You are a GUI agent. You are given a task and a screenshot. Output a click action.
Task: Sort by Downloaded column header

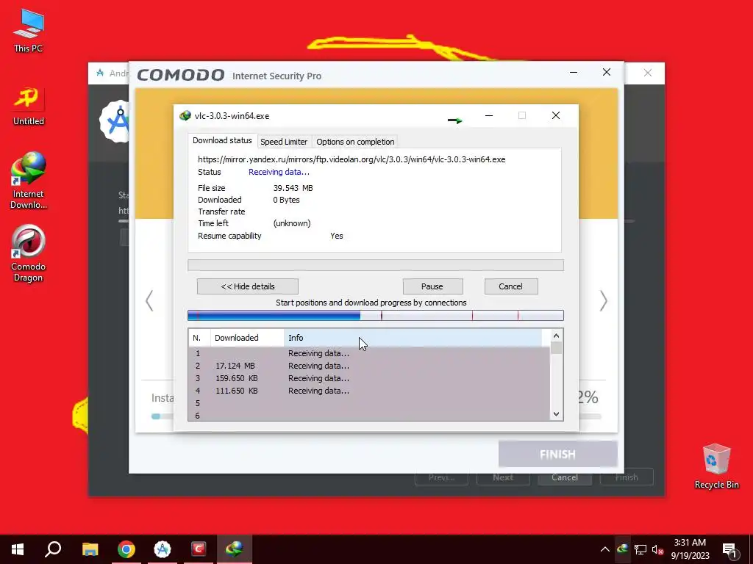[247, 338]
